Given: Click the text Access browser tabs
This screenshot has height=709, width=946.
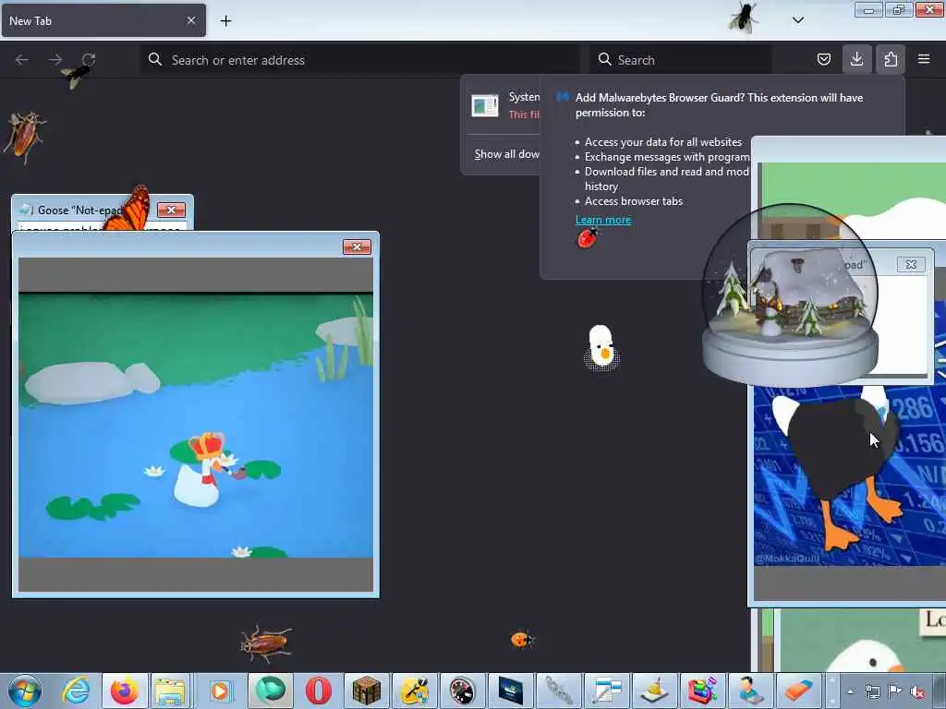Looking at the screenshot, I should tap(634, 201).
